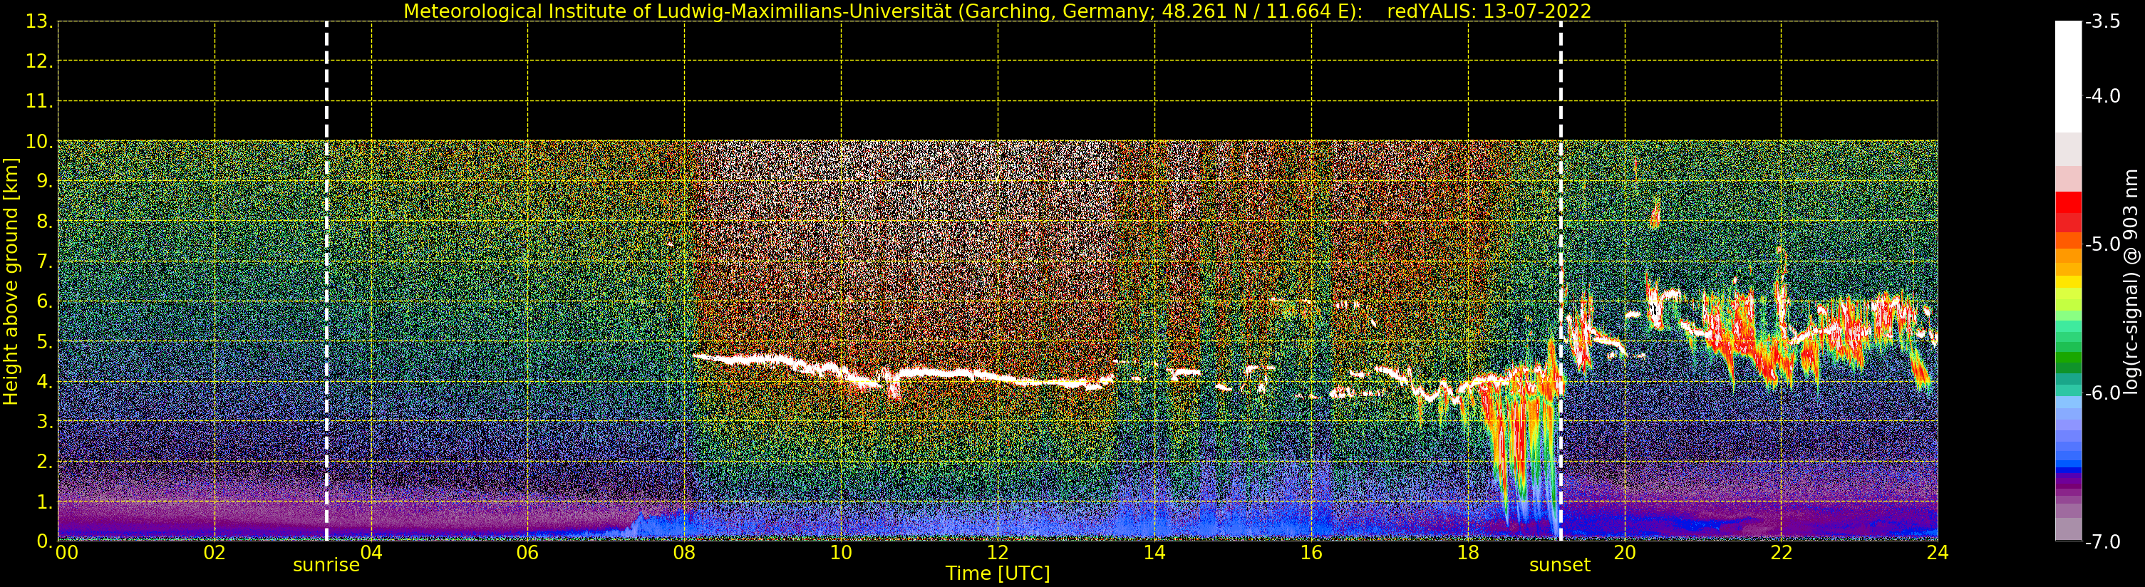The image size is (2145, 587).
Task: Click the '-7.0' colorbar tick label
Action: (x=2102, y=542)
